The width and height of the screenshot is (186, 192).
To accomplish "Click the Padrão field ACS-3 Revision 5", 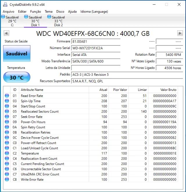I will point(127,75).
